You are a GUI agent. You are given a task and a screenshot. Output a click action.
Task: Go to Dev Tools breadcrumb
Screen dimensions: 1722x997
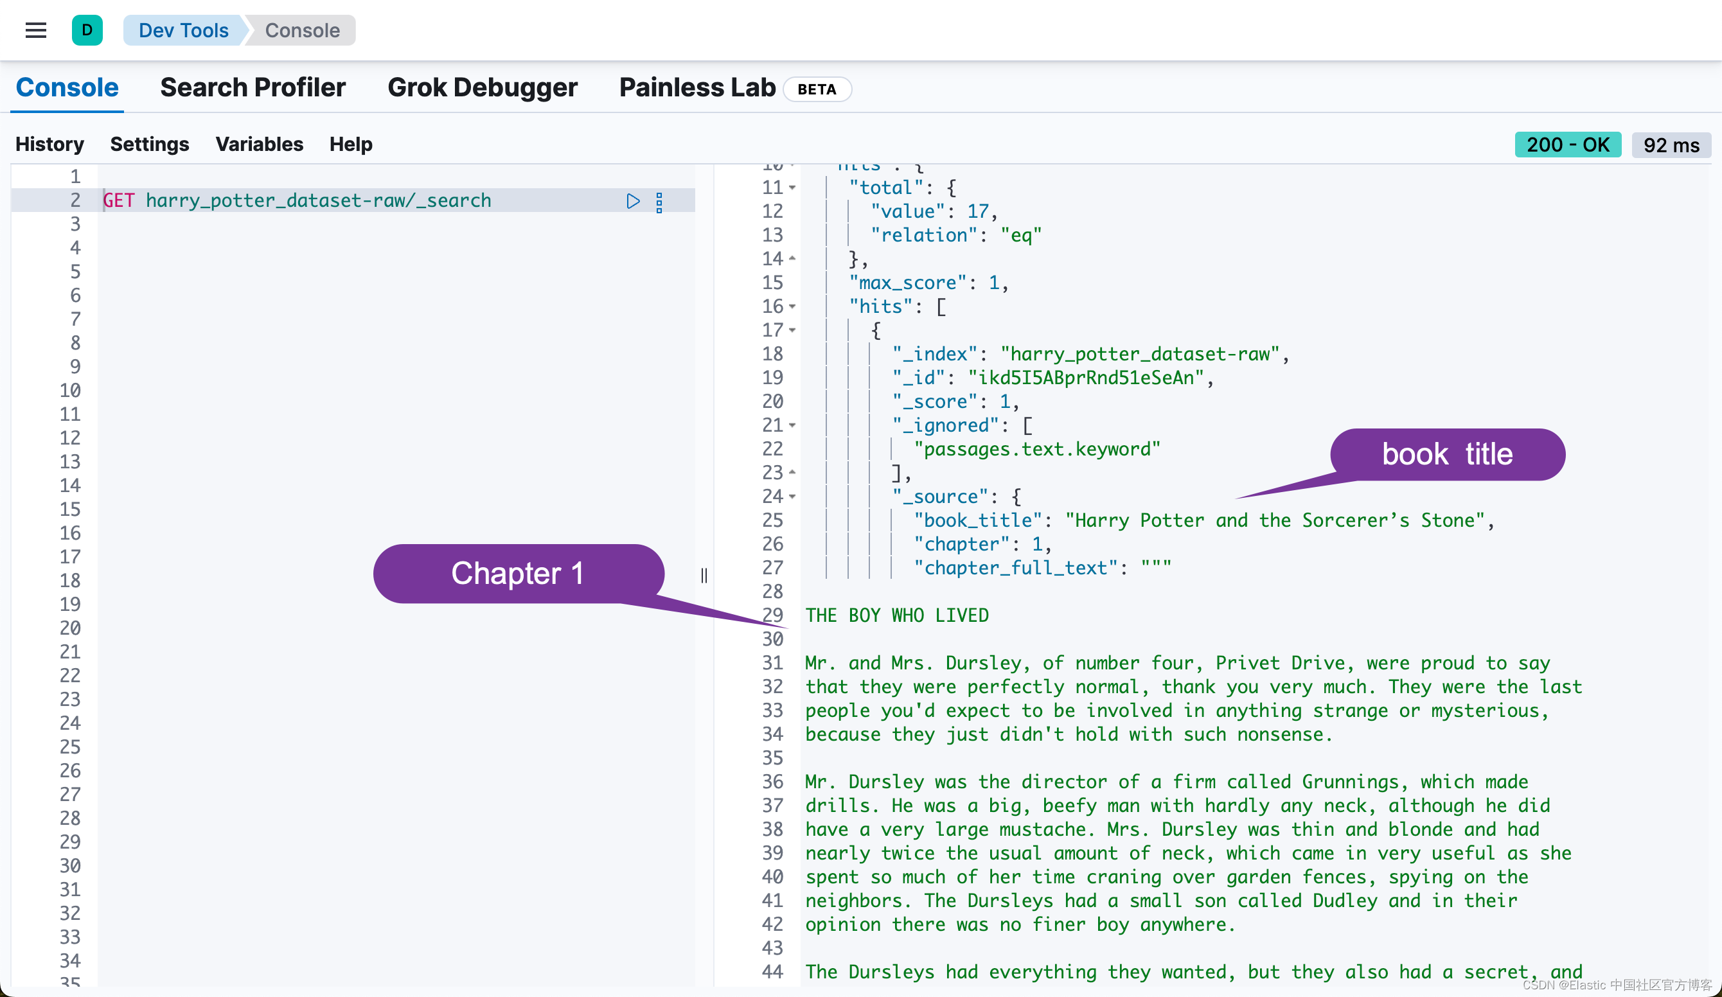coord(183,30)
